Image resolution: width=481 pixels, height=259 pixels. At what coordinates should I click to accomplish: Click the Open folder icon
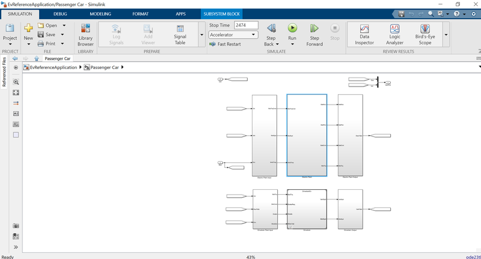click(40, 25)
